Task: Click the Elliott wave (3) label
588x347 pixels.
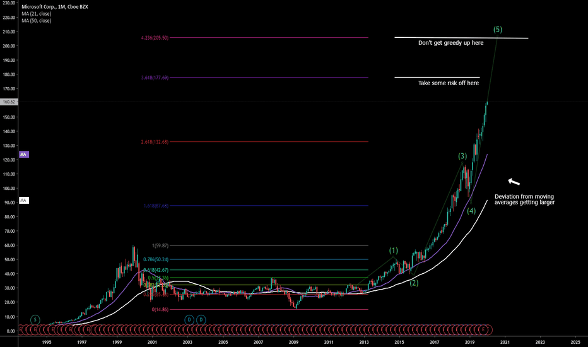Action: (x=462, y=156)
